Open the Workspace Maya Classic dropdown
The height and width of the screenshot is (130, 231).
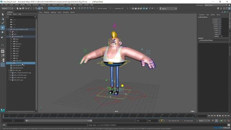216,5
